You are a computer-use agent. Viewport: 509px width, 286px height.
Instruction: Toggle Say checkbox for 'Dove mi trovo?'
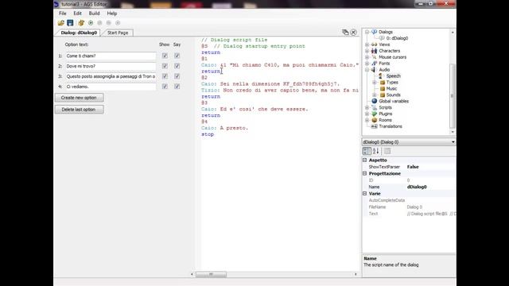coord(177,66)
